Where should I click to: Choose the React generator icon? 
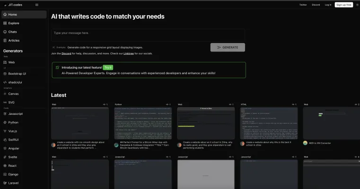(x=5, y=165)
